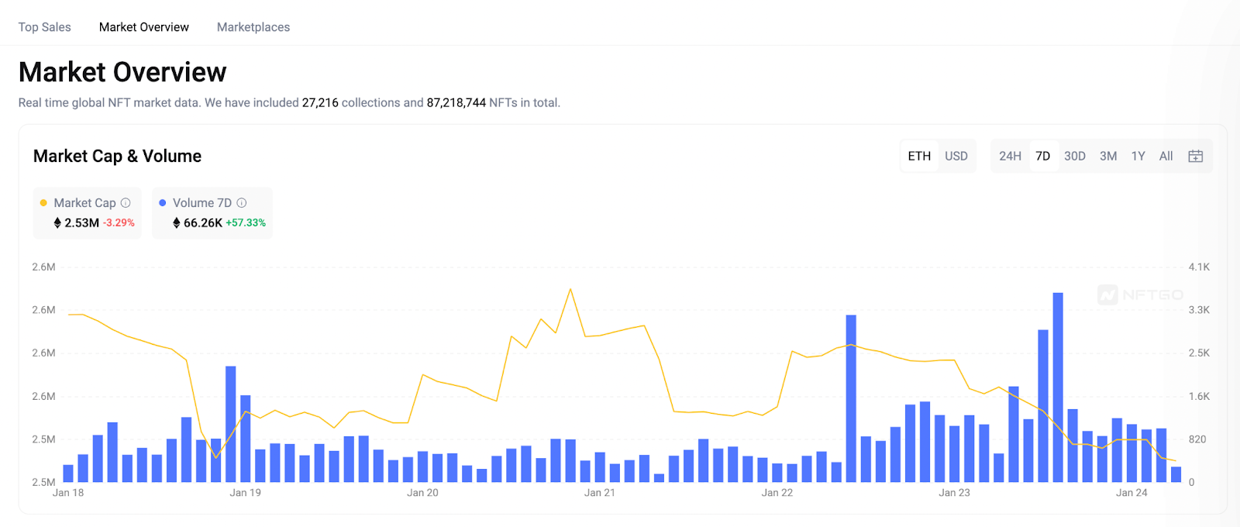Choose the 30D time range

pyautogui.click(x=1074, y=156)
